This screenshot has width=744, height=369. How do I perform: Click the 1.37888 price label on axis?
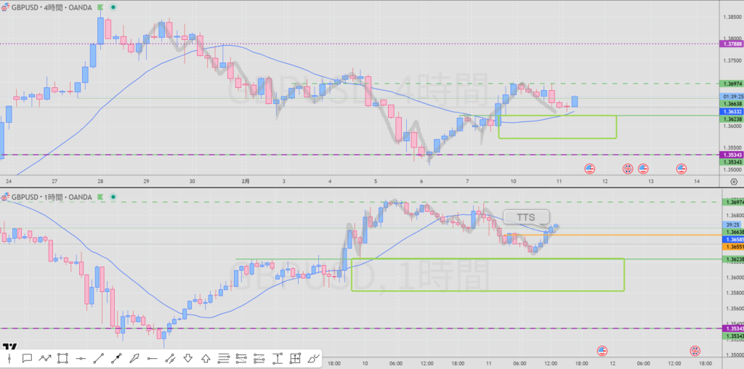point(731,44)
